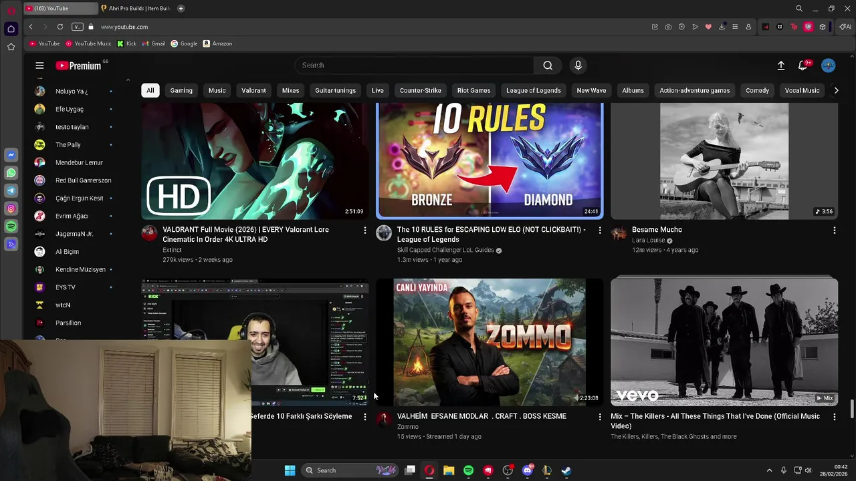856x481 pixels.
Task: Reload the page with the refresh icon
Action: pos(60,27)
